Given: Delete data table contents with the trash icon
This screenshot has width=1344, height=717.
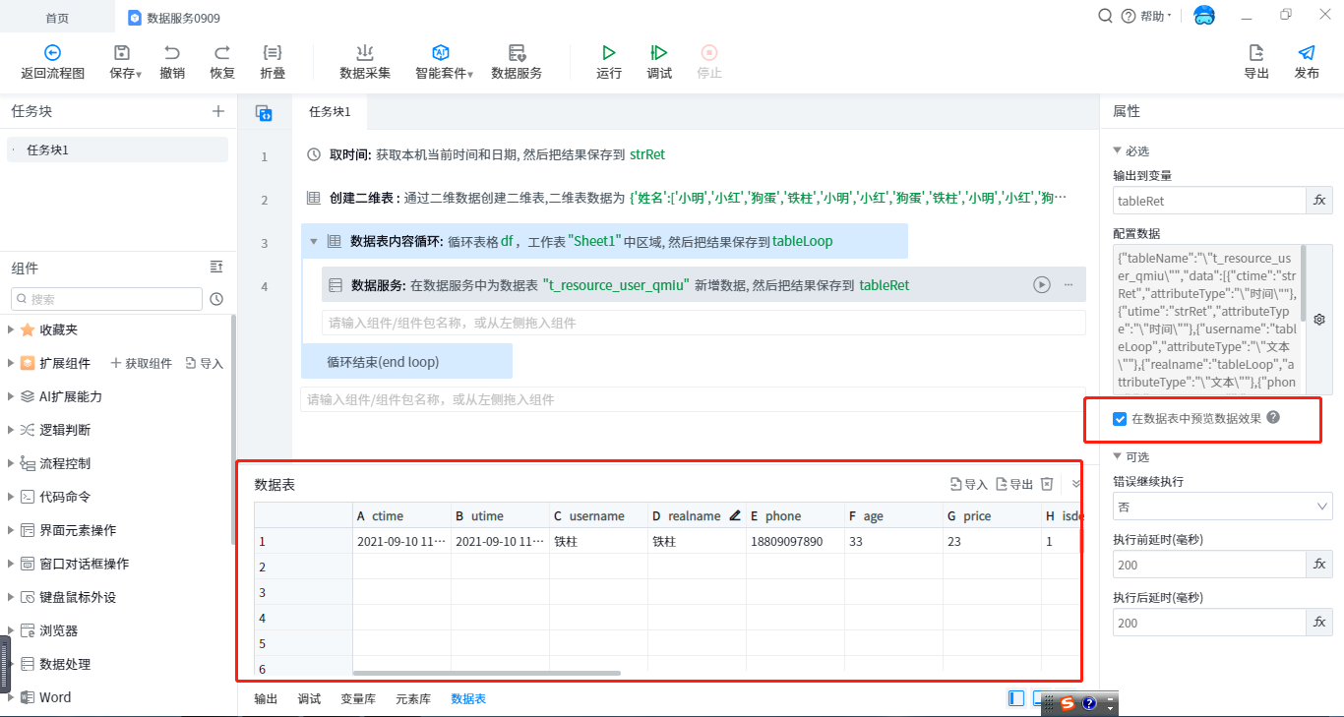Looking at the screenshot, I should click(x=1048, y=484).
